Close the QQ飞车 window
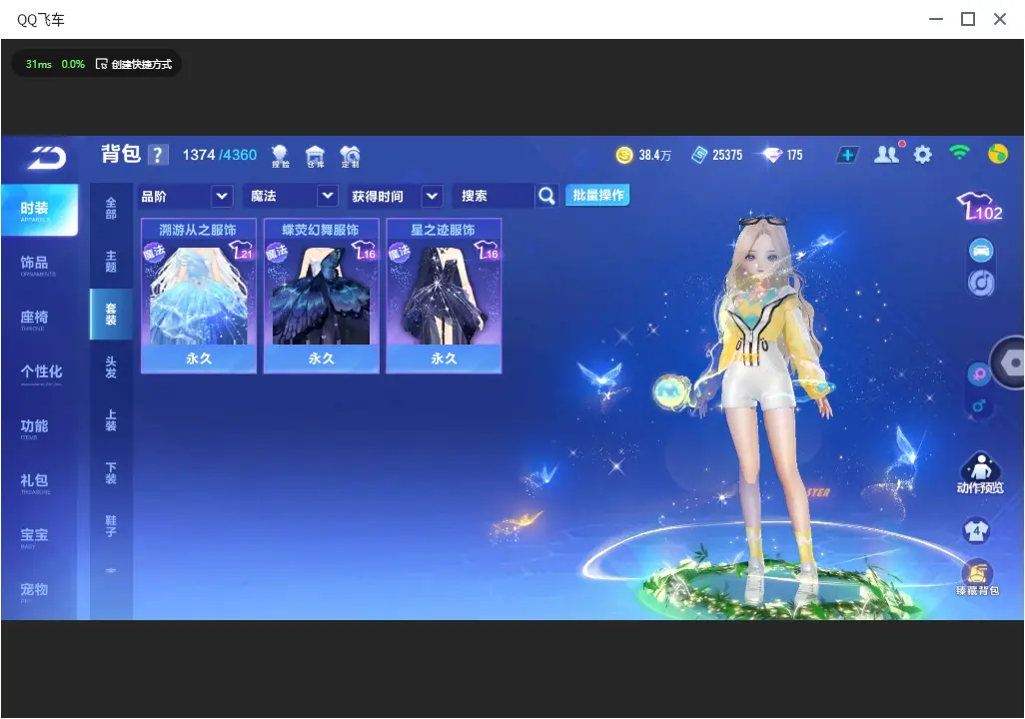Viewport: 1025px width, 719px height. tap(1000, 20)
